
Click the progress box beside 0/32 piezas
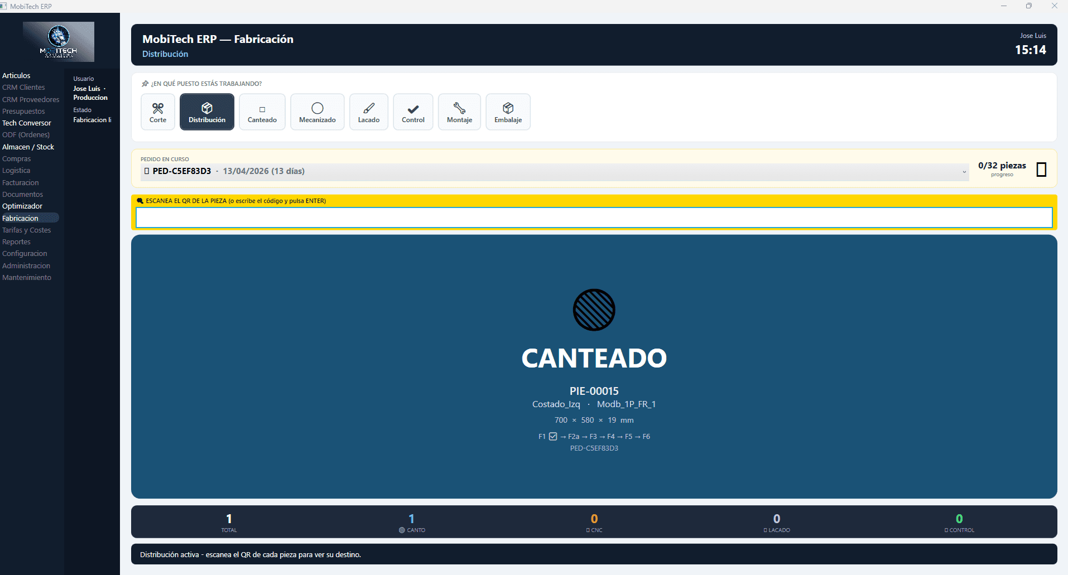pos(1041,170)
